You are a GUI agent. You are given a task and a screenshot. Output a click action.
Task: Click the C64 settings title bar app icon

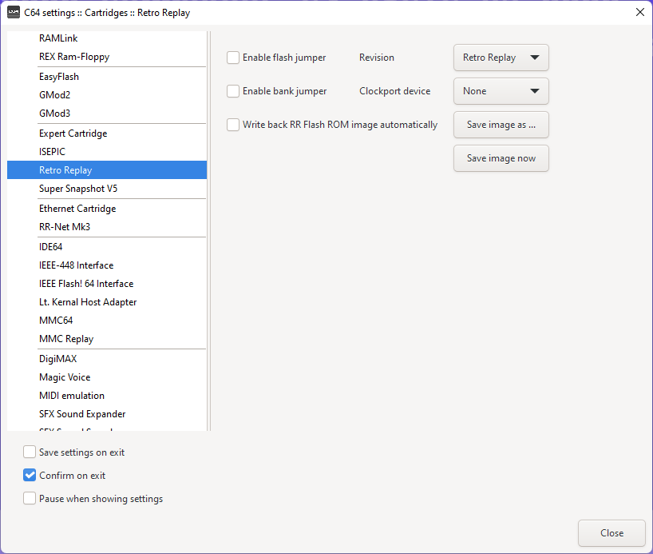tap(14, 13)
